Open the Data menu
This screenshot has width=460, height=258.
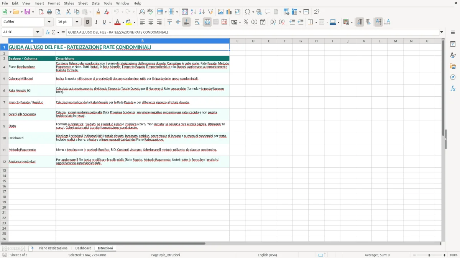95,3
